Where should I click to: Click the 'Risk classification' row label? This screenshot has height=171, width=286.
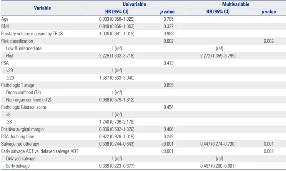coord(17,41)
